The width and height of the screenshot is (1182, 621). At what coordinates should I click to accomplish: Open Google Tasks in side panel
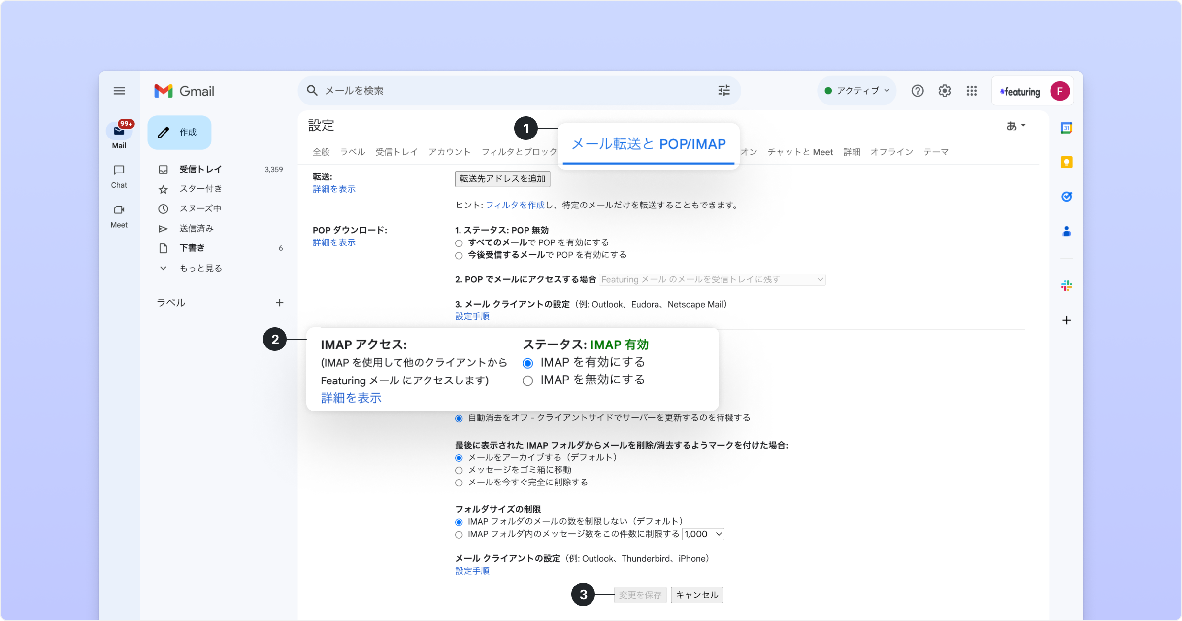tap(1066, 197)
